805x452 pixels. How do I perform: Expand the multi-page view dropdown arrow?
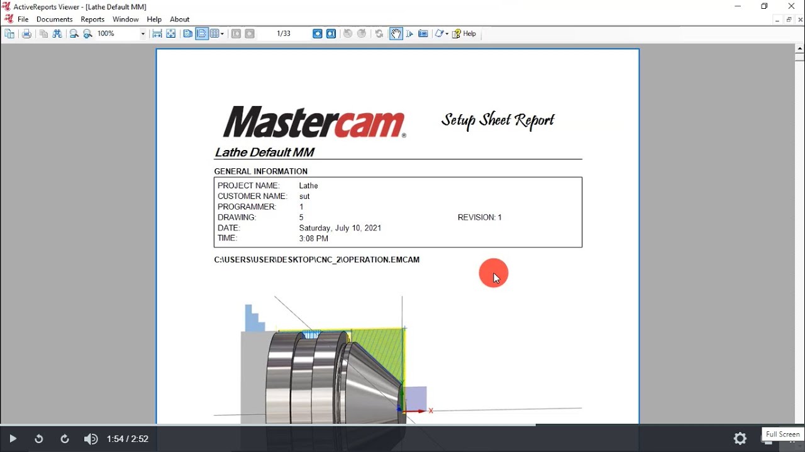point(223,34)
